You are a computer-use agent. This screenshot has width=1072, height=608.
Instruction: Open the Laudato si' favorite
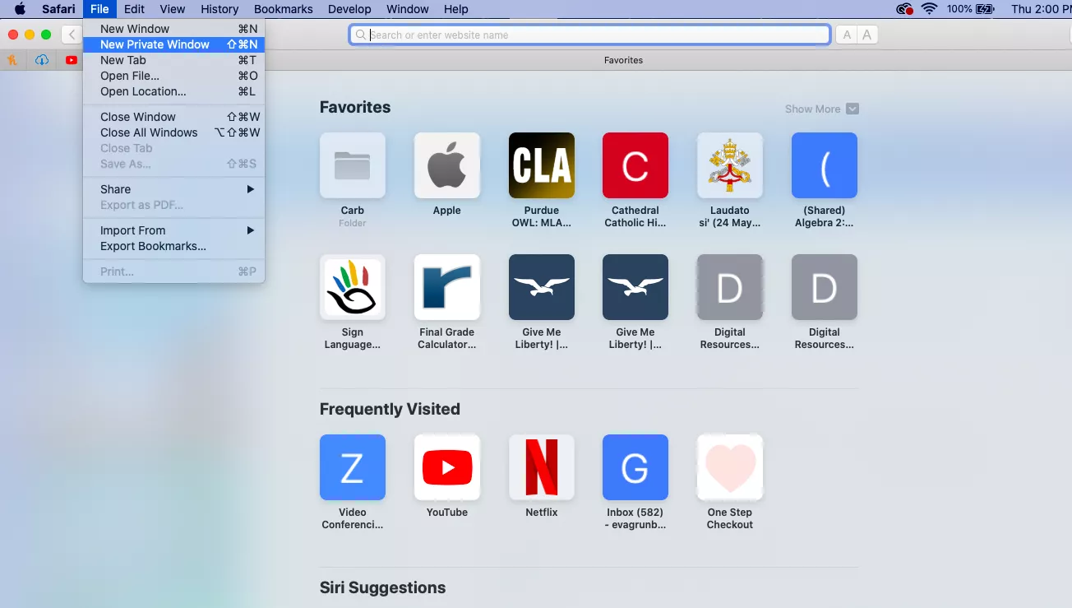730,165
